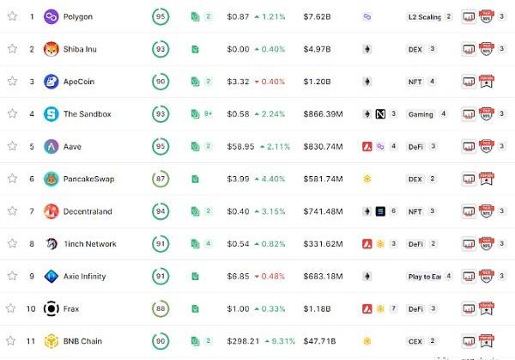
Task: Star Polygon as a favorite
Action: point(12,16)
